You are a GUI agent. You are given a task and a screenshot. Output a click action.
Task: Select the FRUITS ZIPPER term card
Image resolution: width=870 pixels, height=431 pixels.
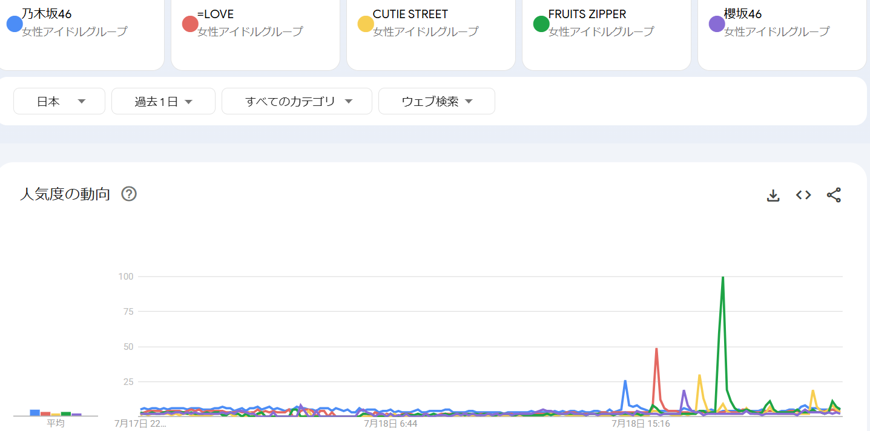(607, 33)
